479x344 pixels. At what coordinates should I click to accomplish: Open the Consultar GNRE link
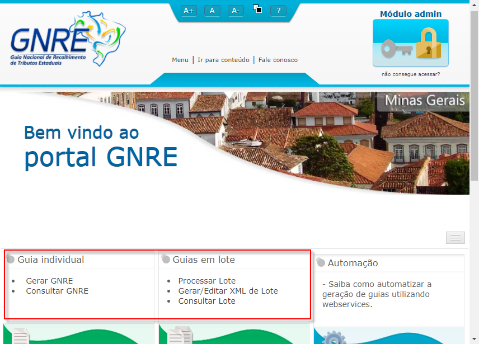coord(57,291)
